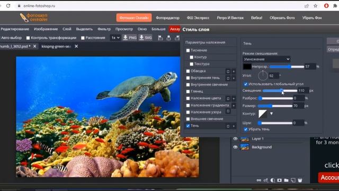Hide Layer 1 with its eye icon
Viewport: 339px width, 191px height.
(x=235, y=138)
